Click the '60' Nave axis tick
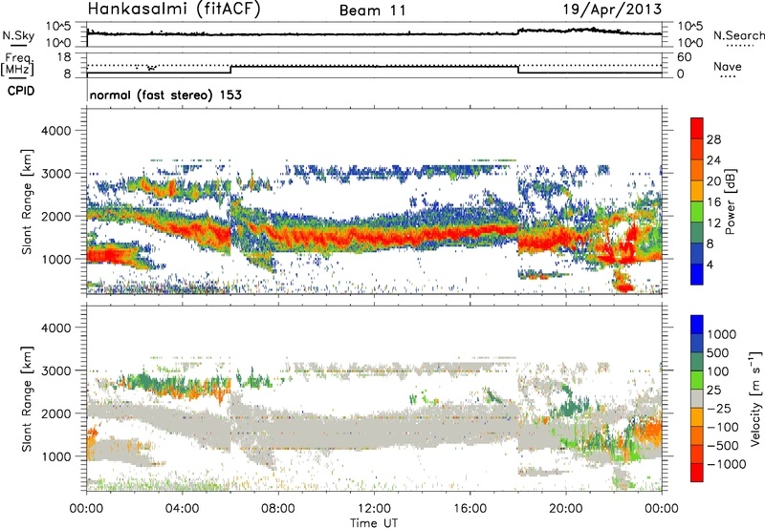The width and height of the screenshot is (765, 529). [685, 57]
